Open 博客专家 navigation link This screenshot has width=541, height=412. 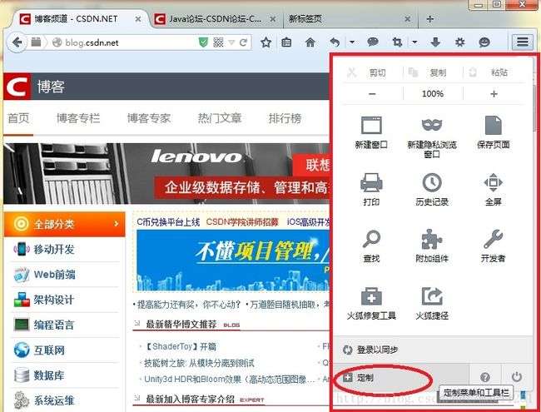(x=149, y=118)
